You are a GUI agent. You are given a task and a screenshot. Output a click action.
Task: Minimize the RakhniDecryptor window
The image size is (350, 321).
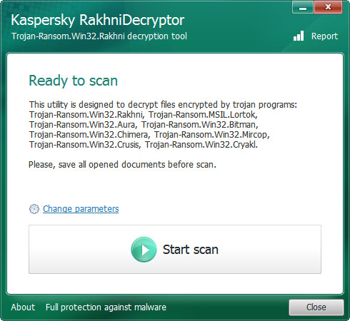(x=303, y=7)
